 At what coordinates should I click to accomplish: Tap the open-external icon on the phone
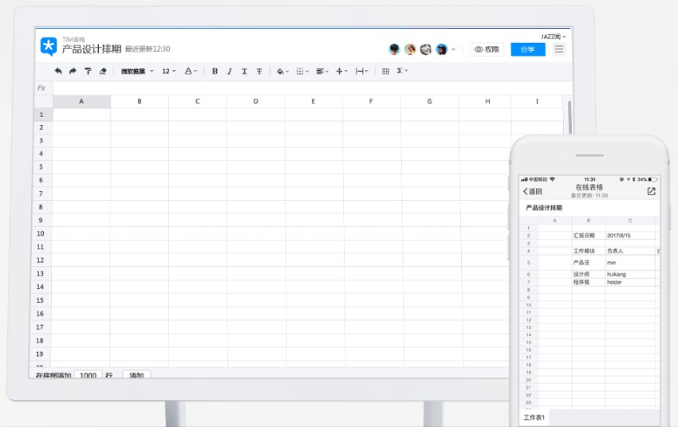(651, 191)
